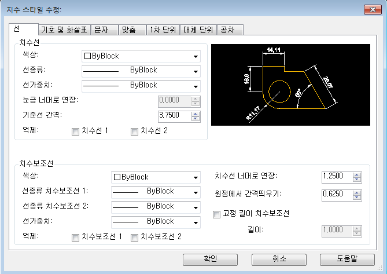Open 도움말 help button

[347, 260]
